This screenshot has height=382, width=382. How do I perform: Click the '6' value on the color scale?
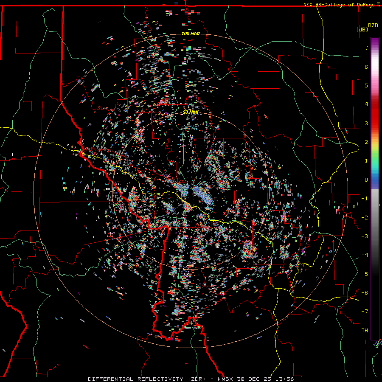(x=366, y=67)
